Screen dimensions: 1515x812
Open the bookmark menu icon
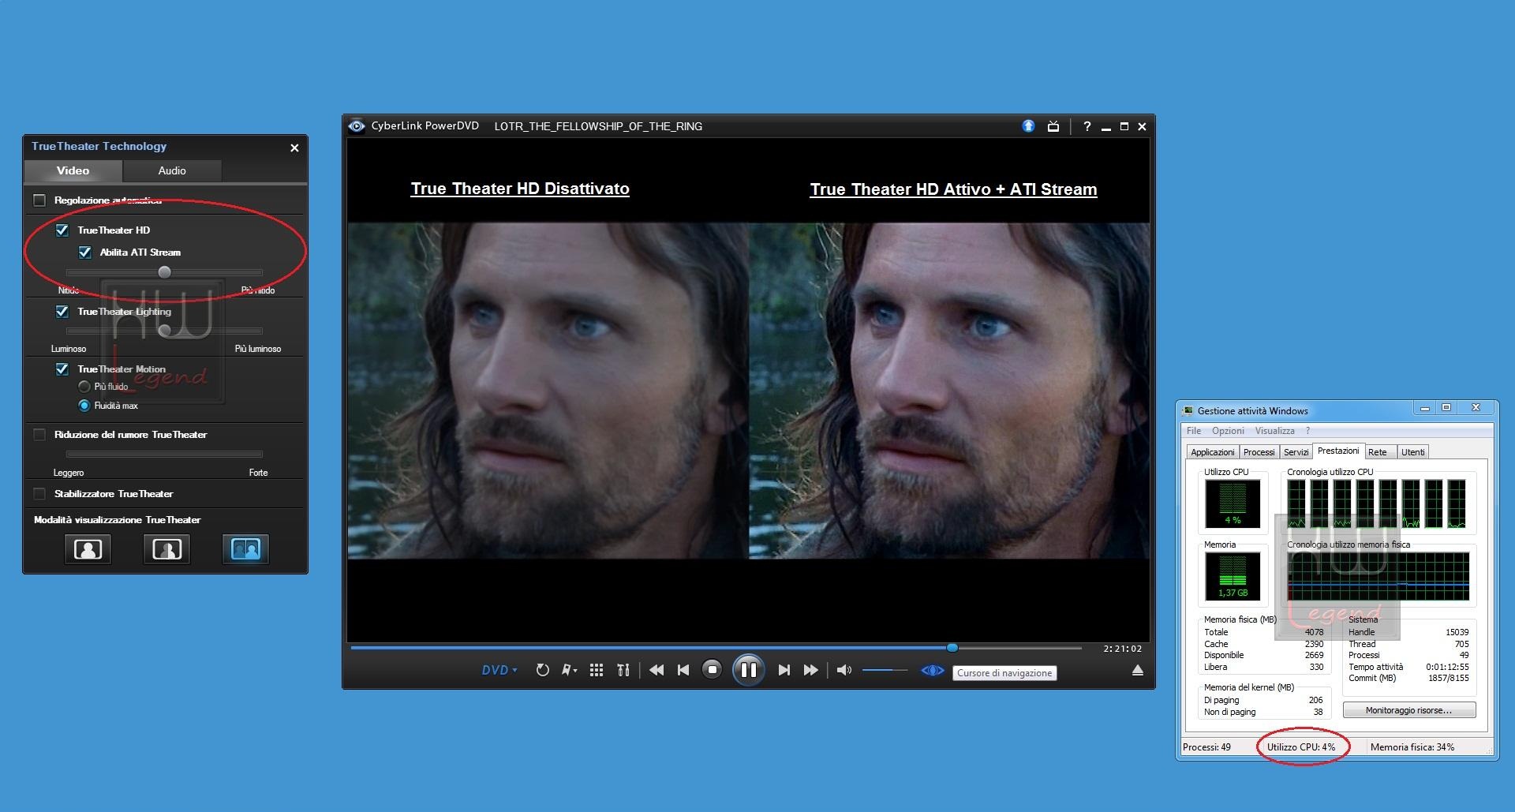pos(569,670)
